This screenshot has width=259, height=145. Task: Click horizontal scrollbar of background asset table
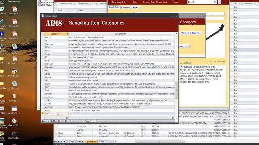click(159, 141)
